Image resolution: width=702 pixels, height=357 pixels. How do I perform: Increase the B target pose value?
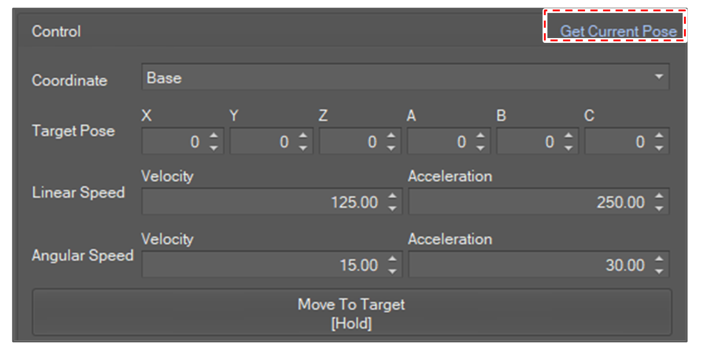click(x=569, y=136)
